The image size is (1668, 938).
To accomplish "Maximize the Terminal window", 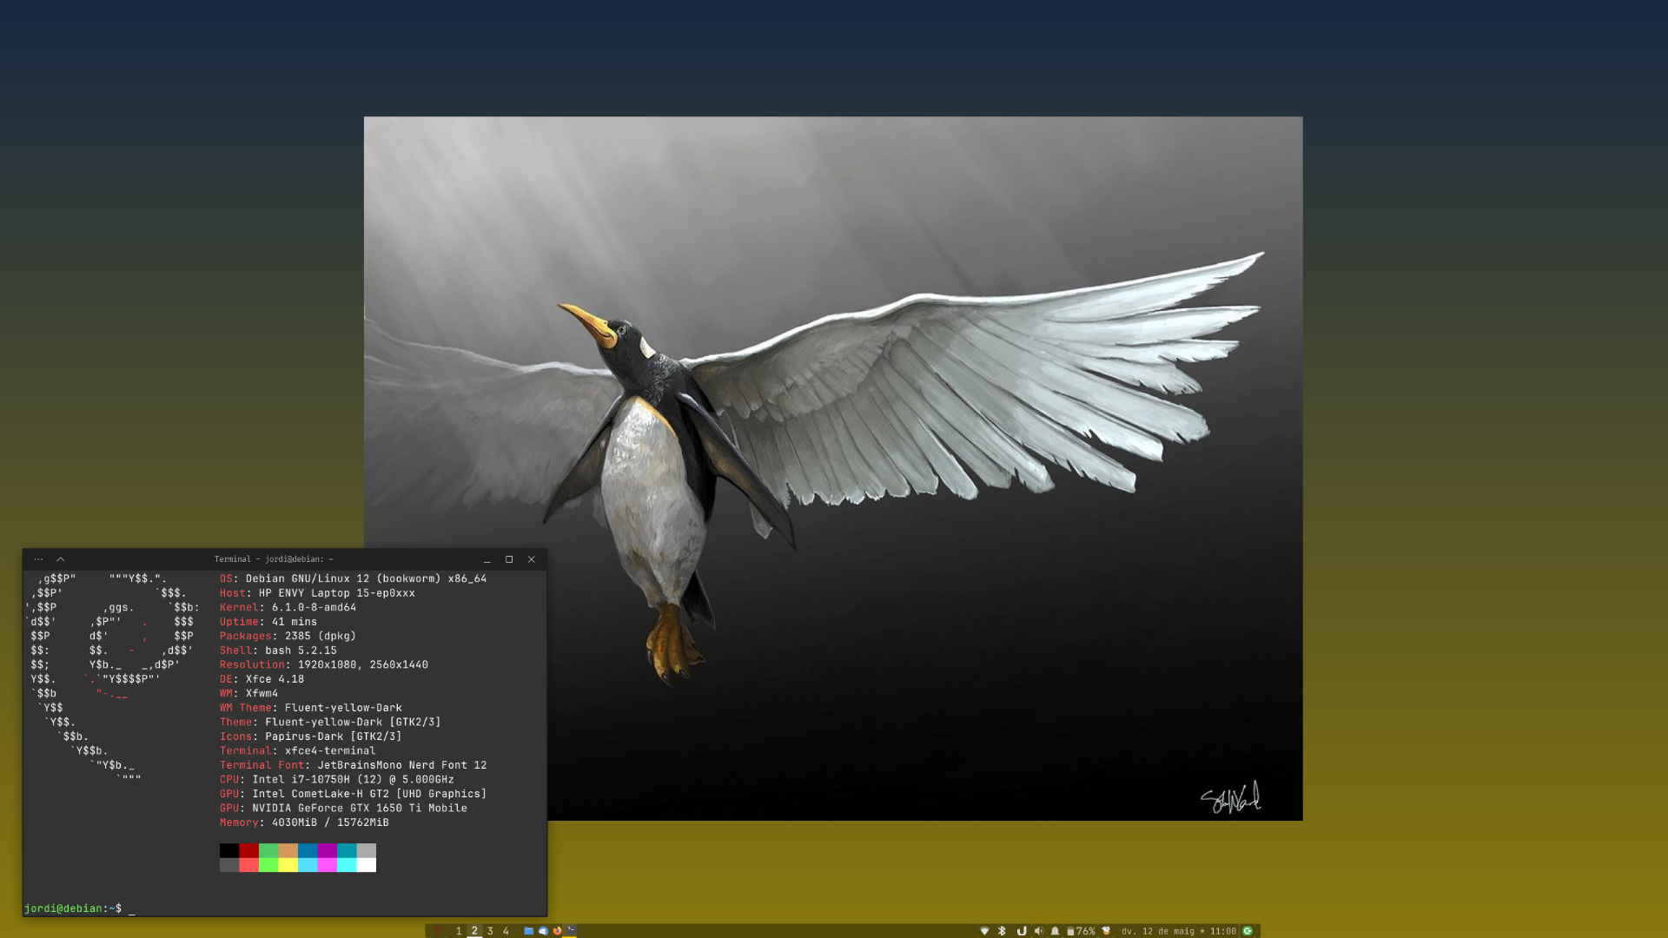I will pos(509,559).
